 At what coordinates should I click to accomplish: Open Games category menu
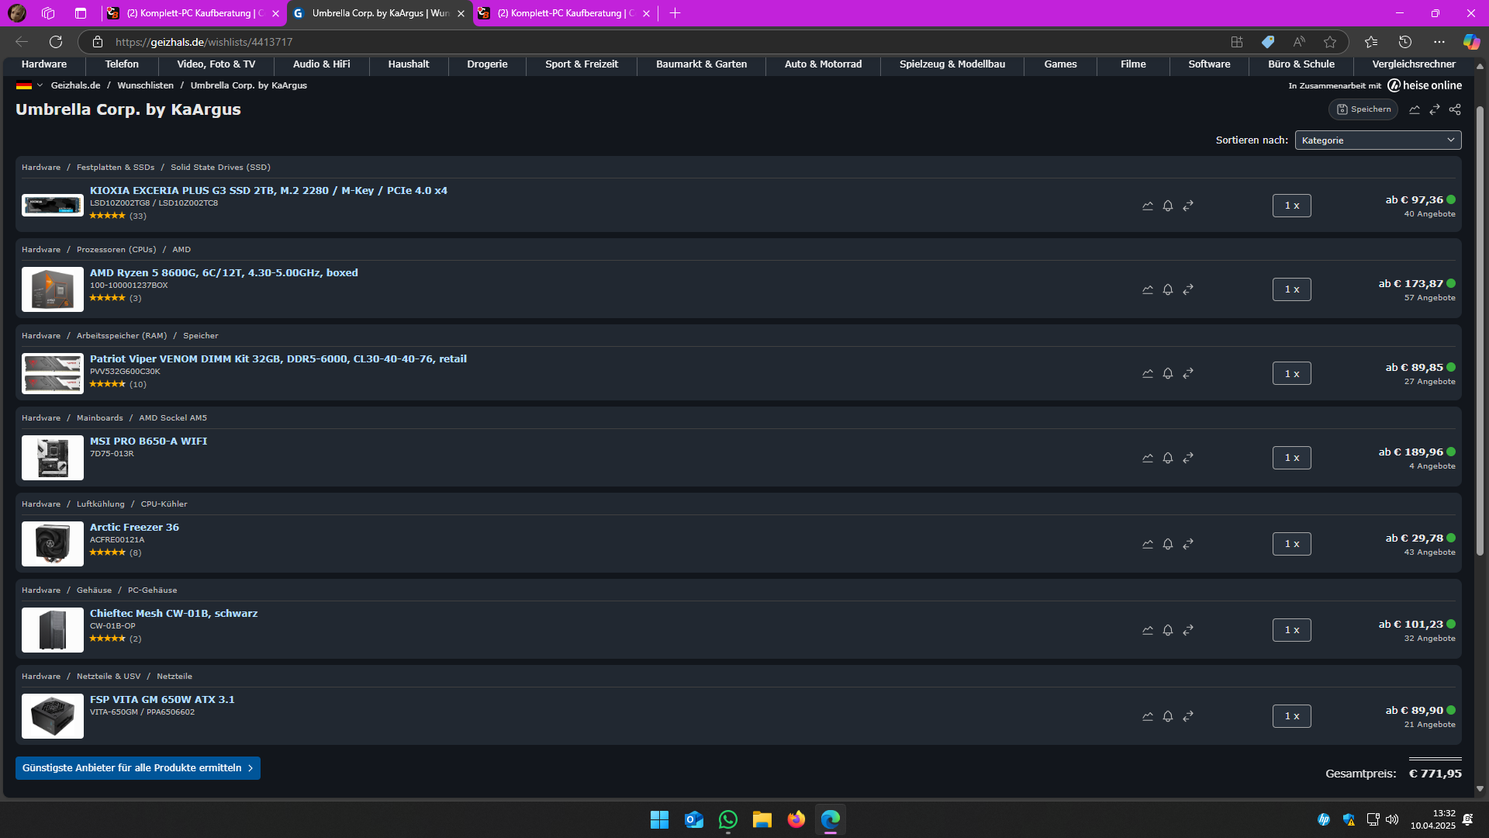(1060, 64)
